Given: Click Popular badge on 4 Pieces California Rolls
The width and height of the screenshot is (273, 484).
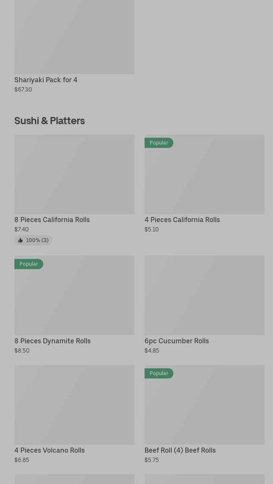Looking at the screenshot, I should 159,143.
